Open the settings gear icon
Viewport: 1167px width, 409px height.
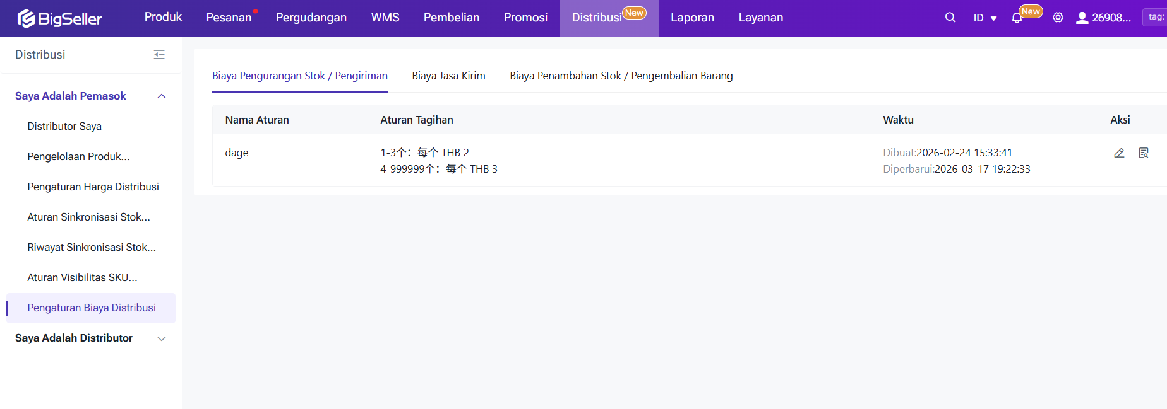[1058, 18]
